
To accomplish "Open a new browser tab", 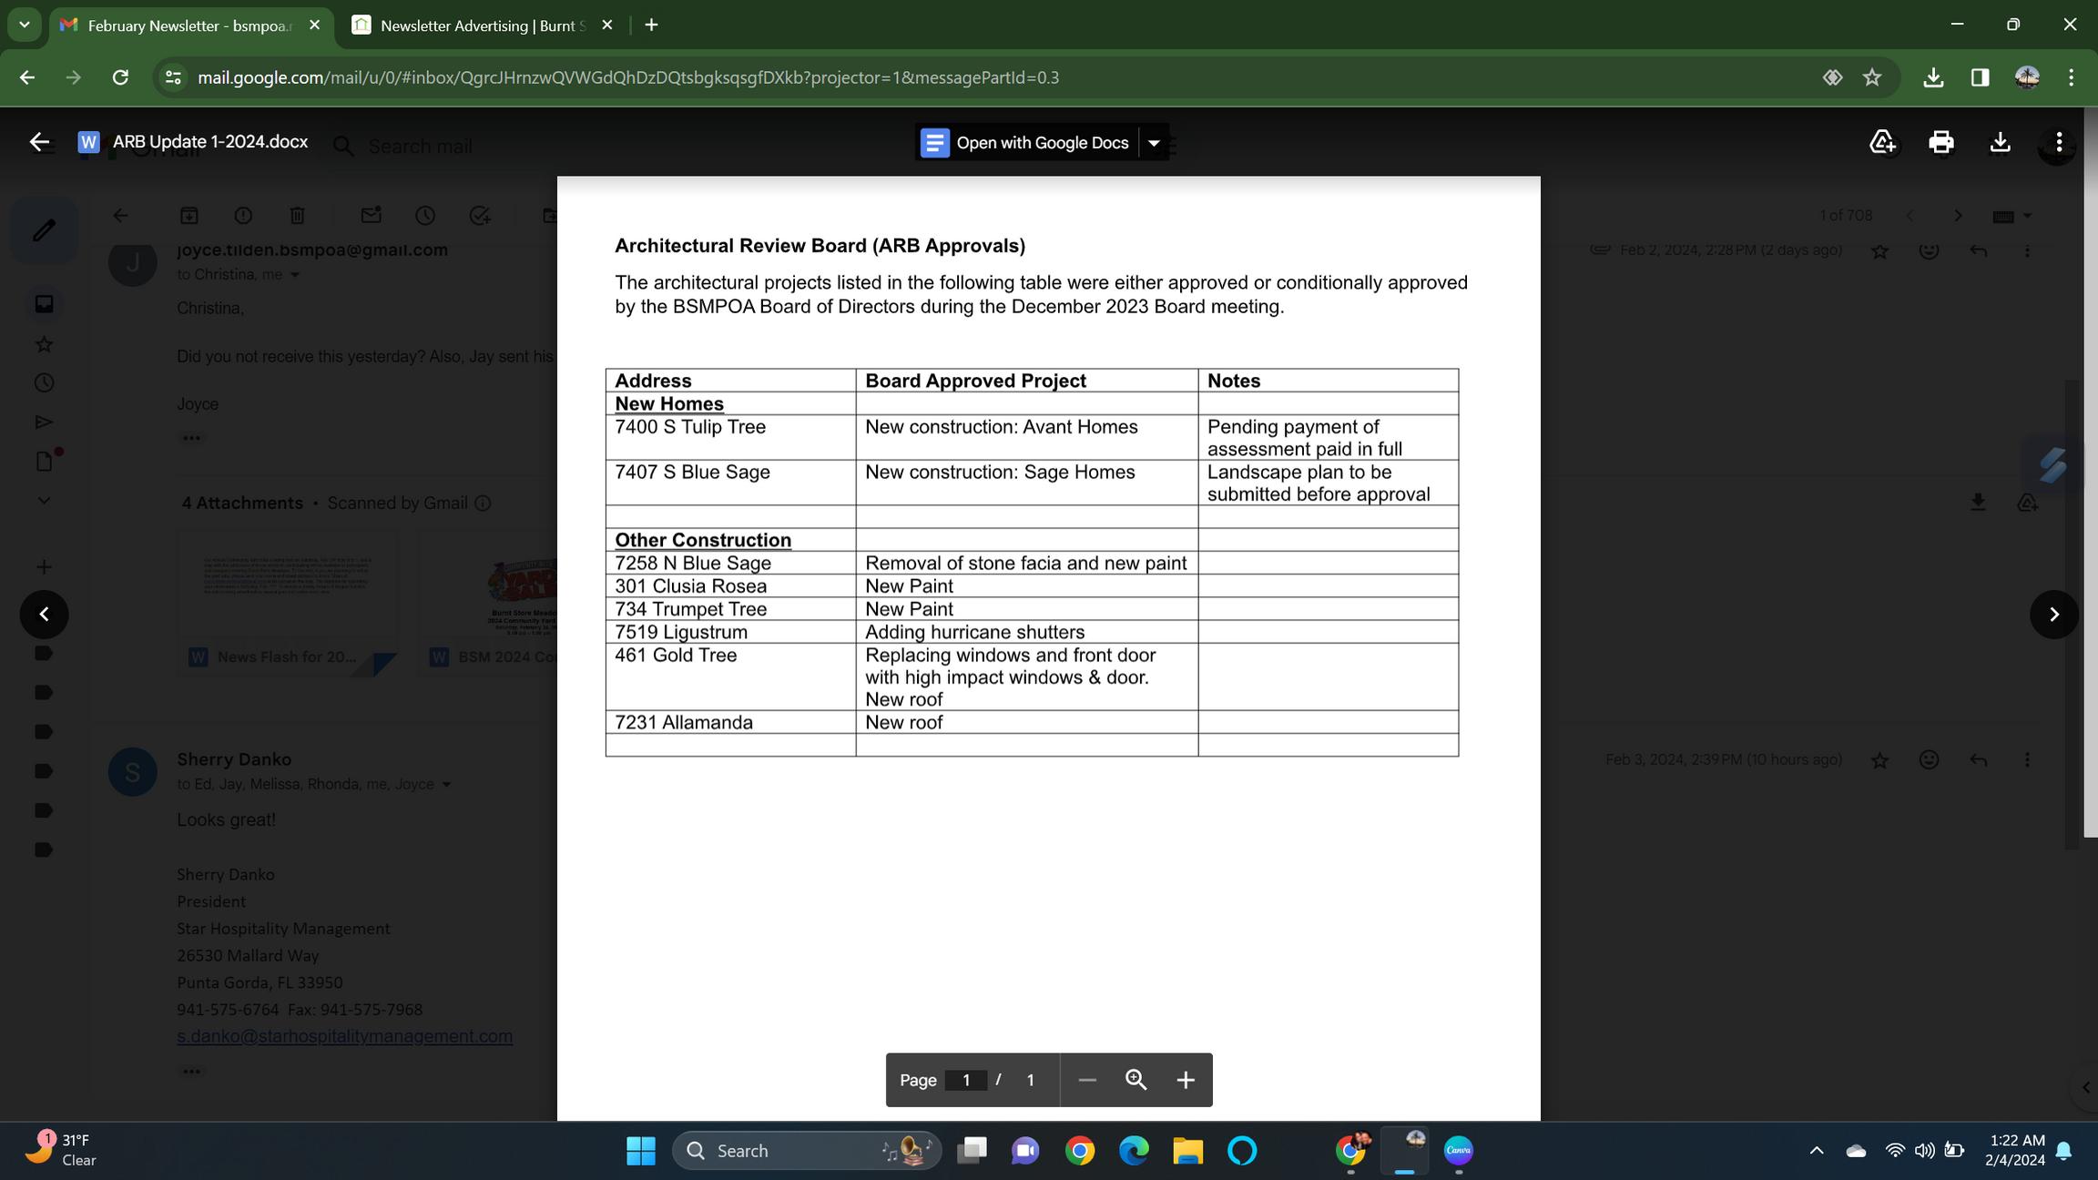I will (x=651, y=25).
